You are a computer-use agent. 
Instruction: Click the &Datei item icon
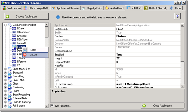tap(14, 28)
